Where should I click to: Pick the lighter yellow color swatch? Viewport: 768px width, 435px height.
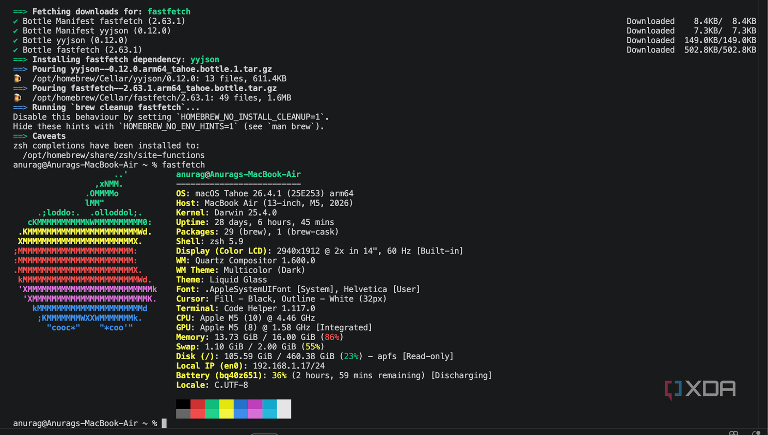(x=227, y=414)
